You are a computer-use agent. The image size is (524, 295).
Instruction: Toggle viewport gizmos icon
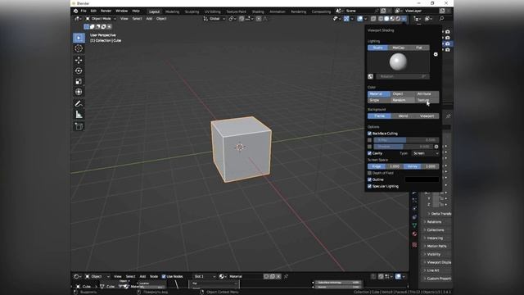[346, 19]
